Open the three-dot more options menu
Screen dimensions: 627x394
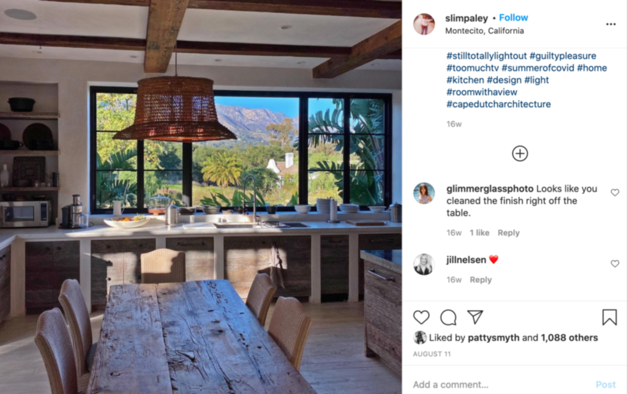[610, 24]
